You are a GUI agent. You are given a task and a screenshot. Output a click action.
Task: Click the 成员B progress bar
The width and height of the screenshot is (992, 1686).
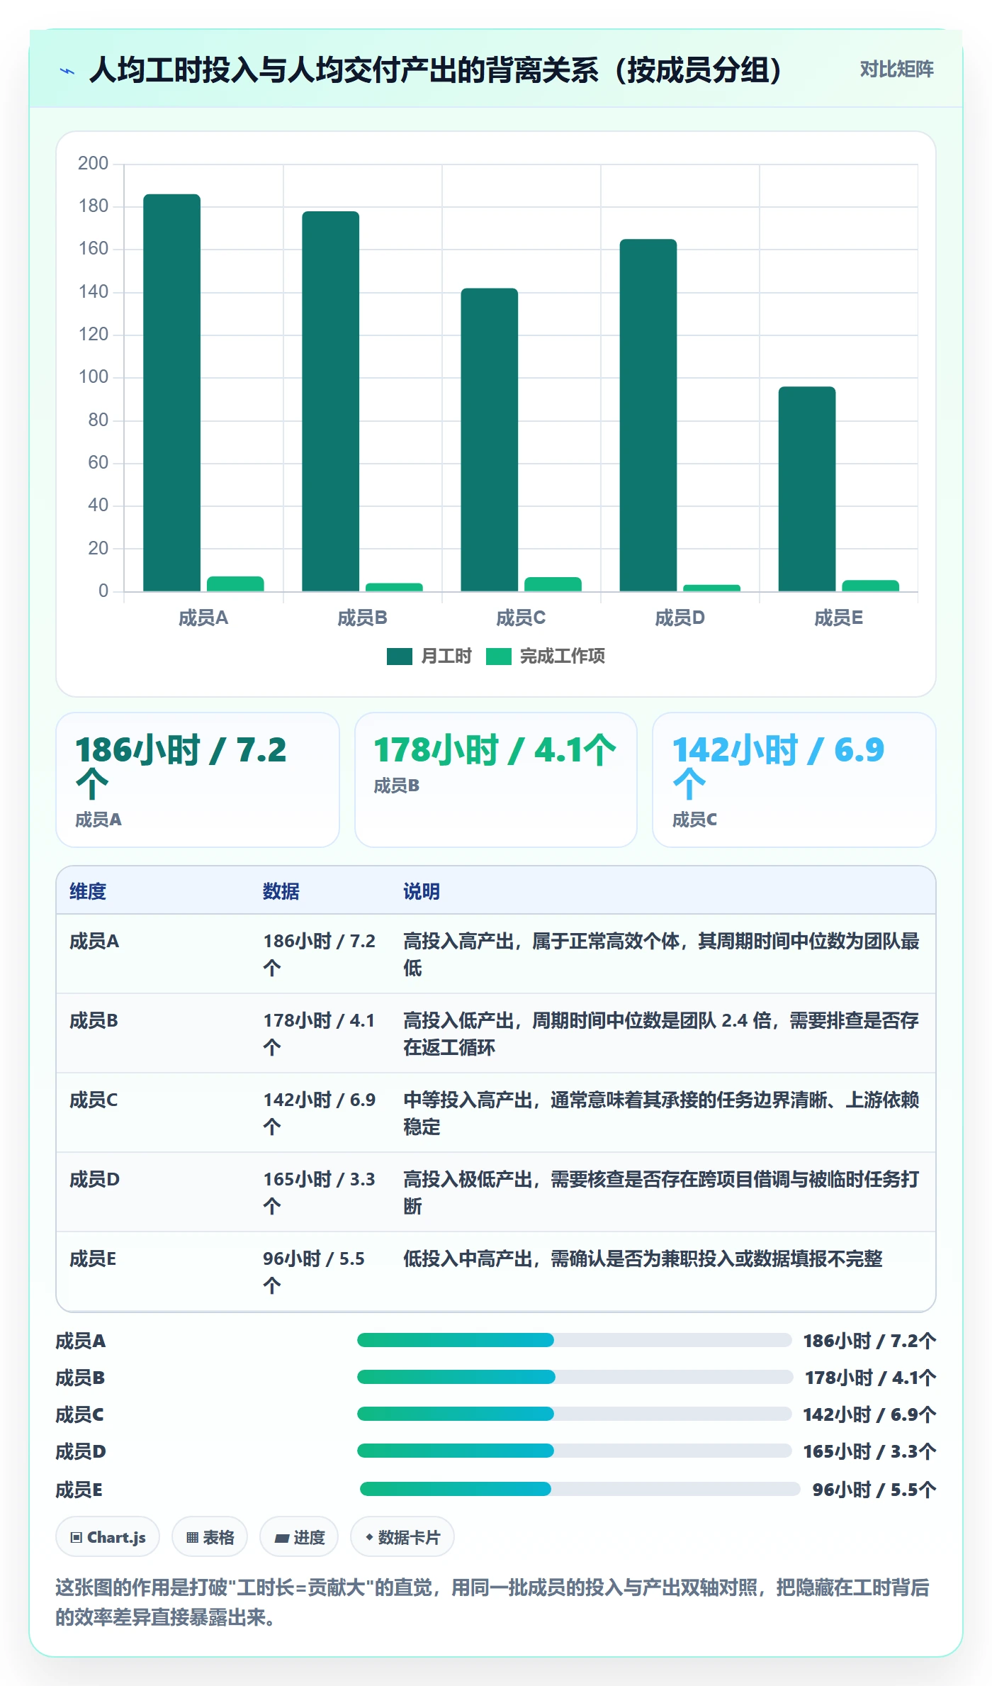point(575,1377)
